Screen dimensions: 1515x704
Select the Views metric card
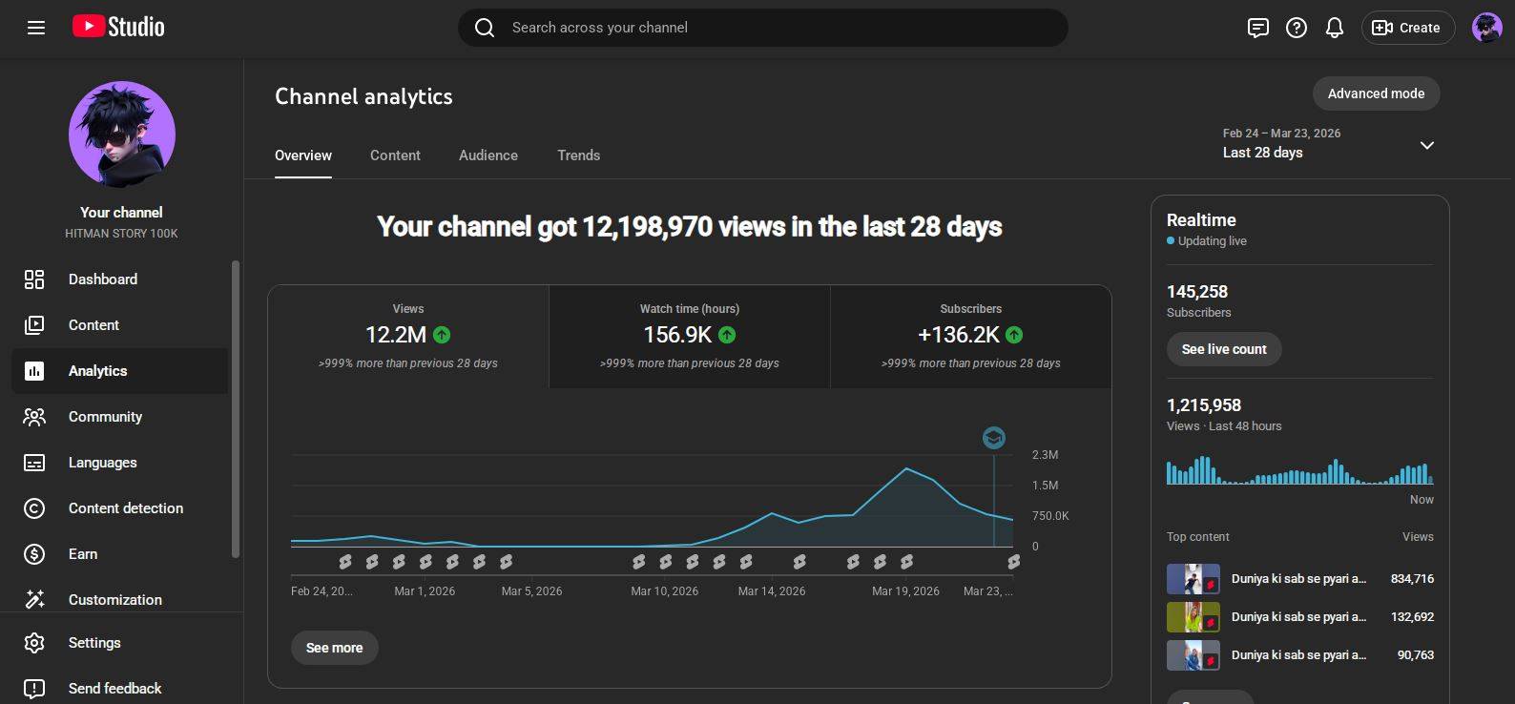coord(407,336)
